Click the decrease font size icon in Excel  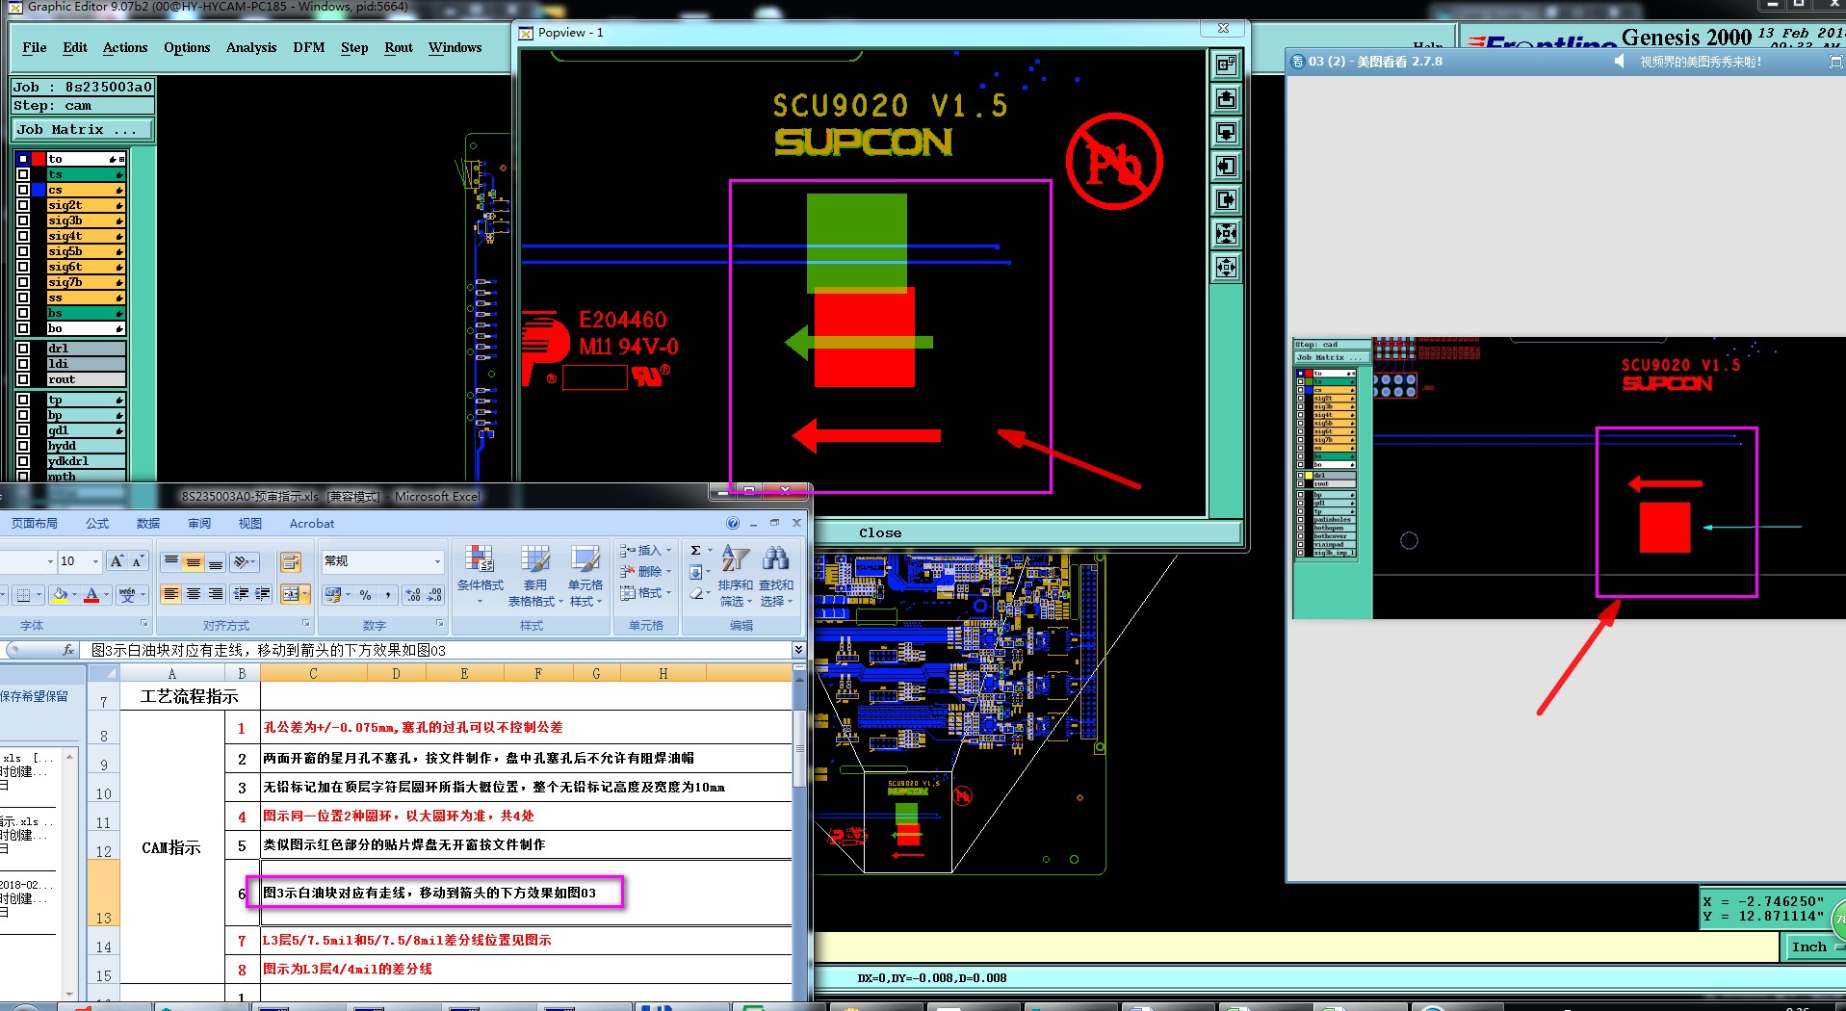coord(138,561)
